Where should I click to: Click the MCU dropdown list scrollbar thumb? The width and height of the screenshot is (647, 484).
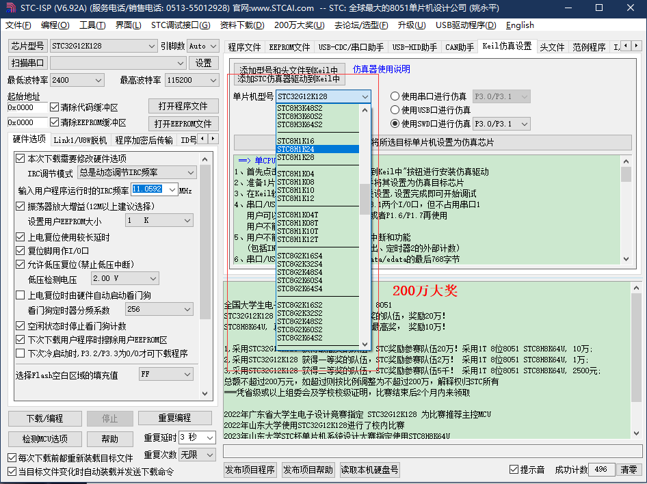[365, 199]
